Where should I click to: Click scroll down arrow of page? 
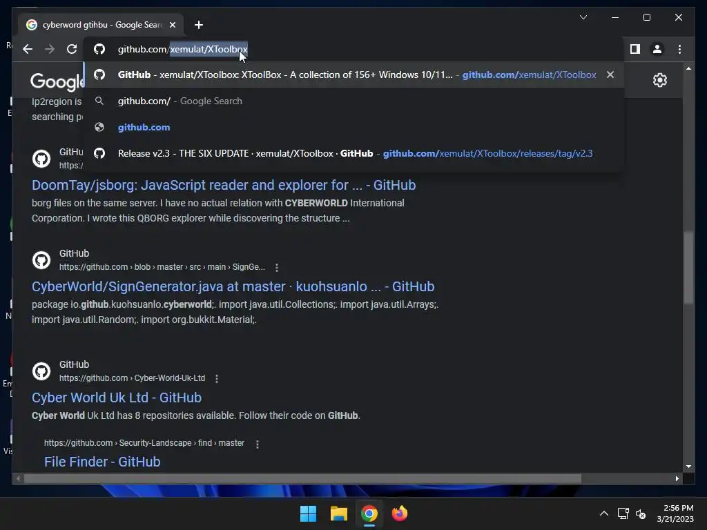pos(688,467)
